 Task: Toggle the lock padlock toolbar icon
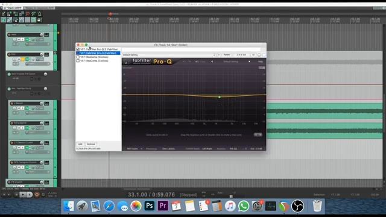pos(39,20)
